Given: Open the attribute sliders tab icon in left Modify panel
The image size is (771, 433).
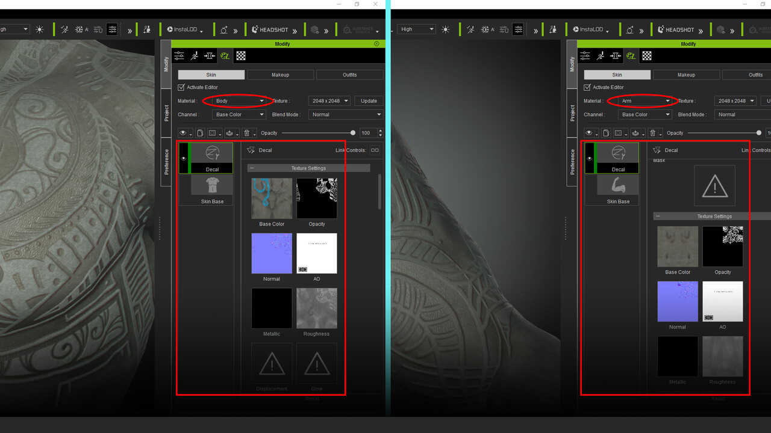Looking at the screenshot, I should coord(179,56).
